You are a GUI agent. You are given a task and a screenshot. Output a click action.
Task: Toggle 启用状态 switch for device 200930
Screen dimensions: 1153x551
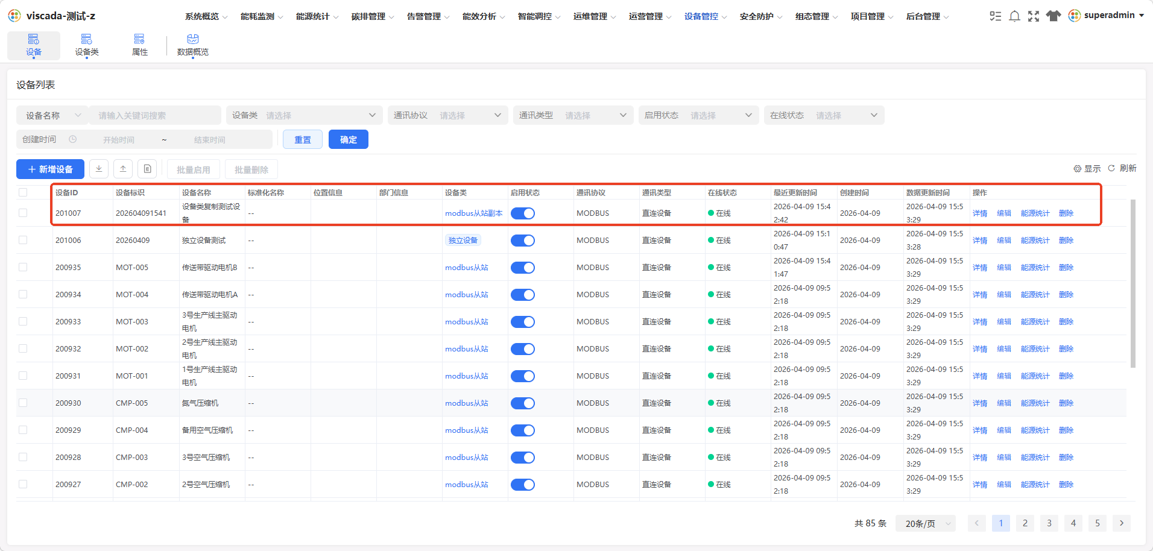[523, 403]
